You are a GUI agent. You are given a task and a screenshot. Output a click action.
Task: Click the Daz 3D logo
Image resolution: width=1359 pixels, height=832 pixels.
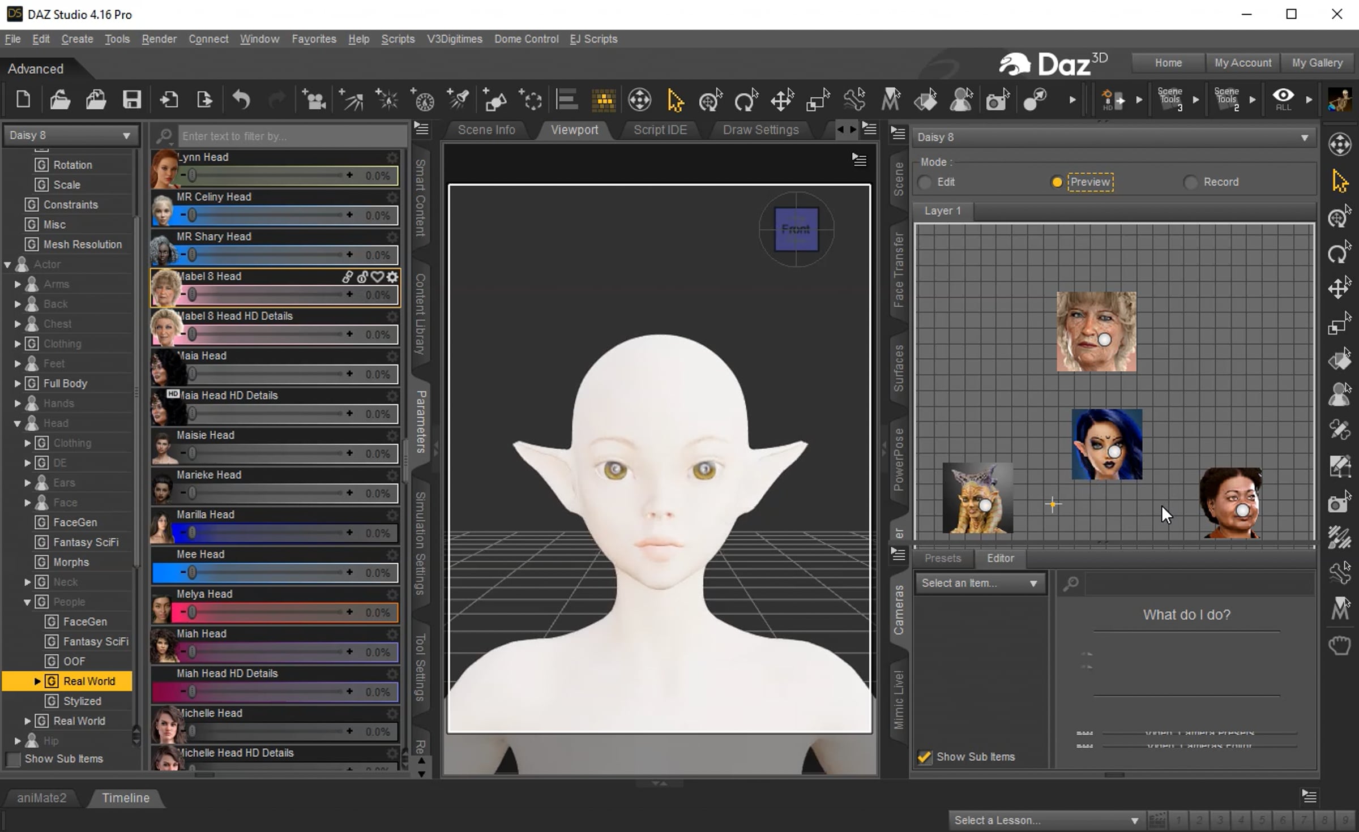point(1053,64)
